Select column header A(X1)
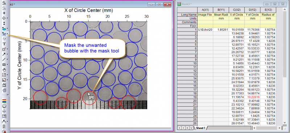Screen dimensions: 290x133 [x=205, y=10]
